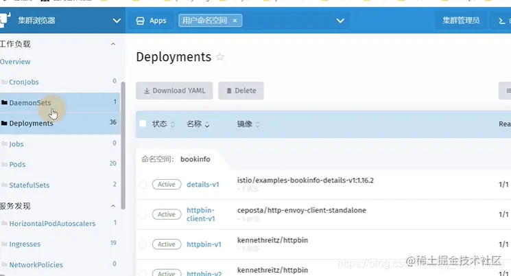The image size is (511, 276).
Task: Click the Active badge for httpbin-client-v1
Action: pyautogui.click(x=167, y=214)
